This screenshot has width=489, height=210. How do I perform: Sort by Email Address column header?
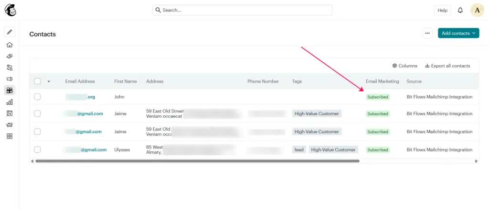[80, 81]
